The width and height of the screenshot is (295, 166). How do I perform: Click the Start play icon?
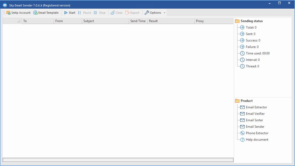tap(66, 13)
